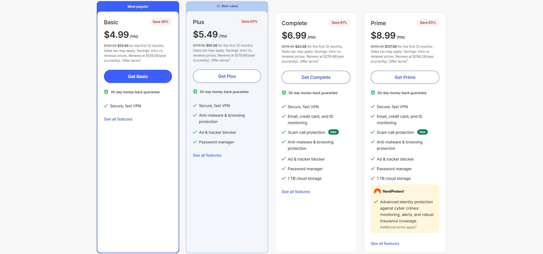Image resolution: width=543 pixels, height=254 pixels.
Task: Click the sparkle icon beside Best value
Action: coord(218,6)
